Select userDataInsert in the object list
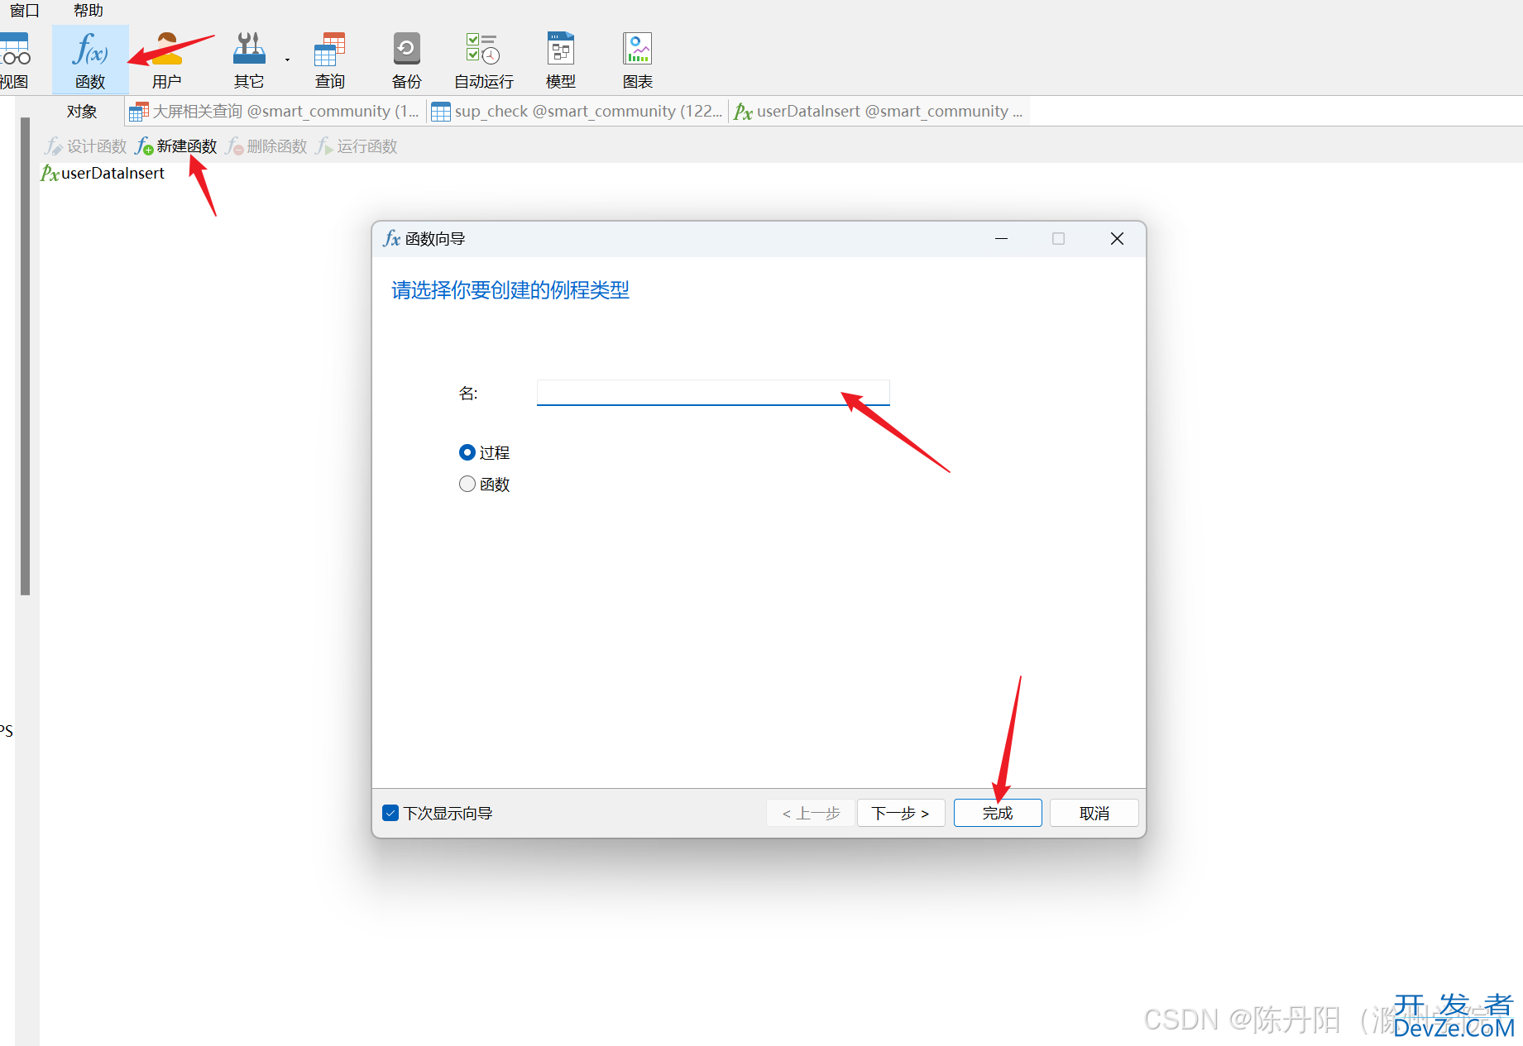 (112, 174)
